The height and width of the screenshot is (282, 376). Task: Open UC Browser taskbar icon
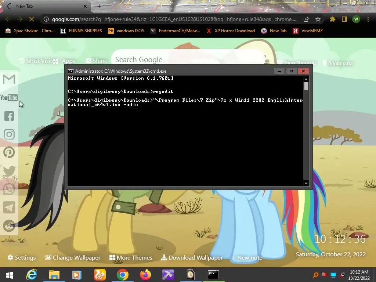click(100, 275)
